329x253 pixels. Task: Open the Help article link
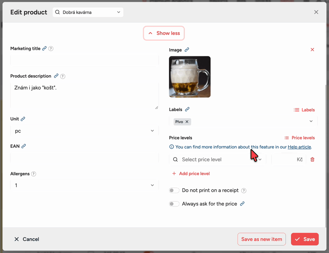pos(299,147)
